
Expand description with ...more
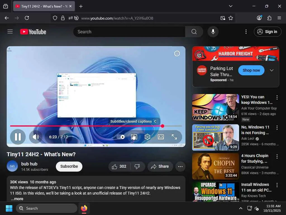click(x=17, y=199)
